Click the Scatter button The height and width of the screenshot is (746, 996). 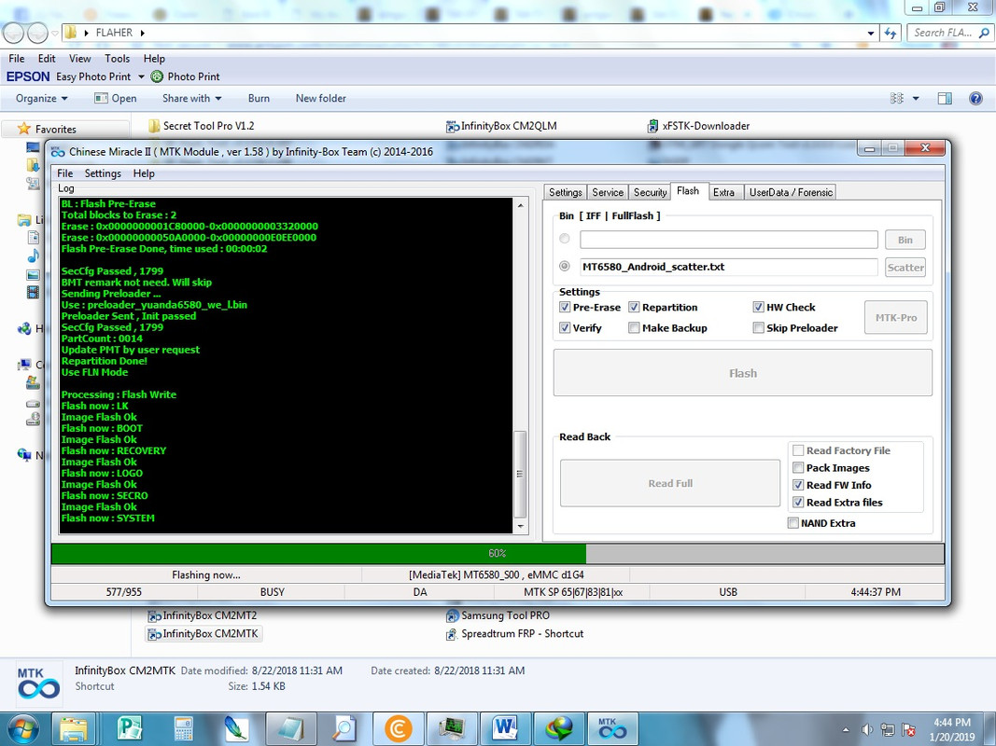click(905, 267)
